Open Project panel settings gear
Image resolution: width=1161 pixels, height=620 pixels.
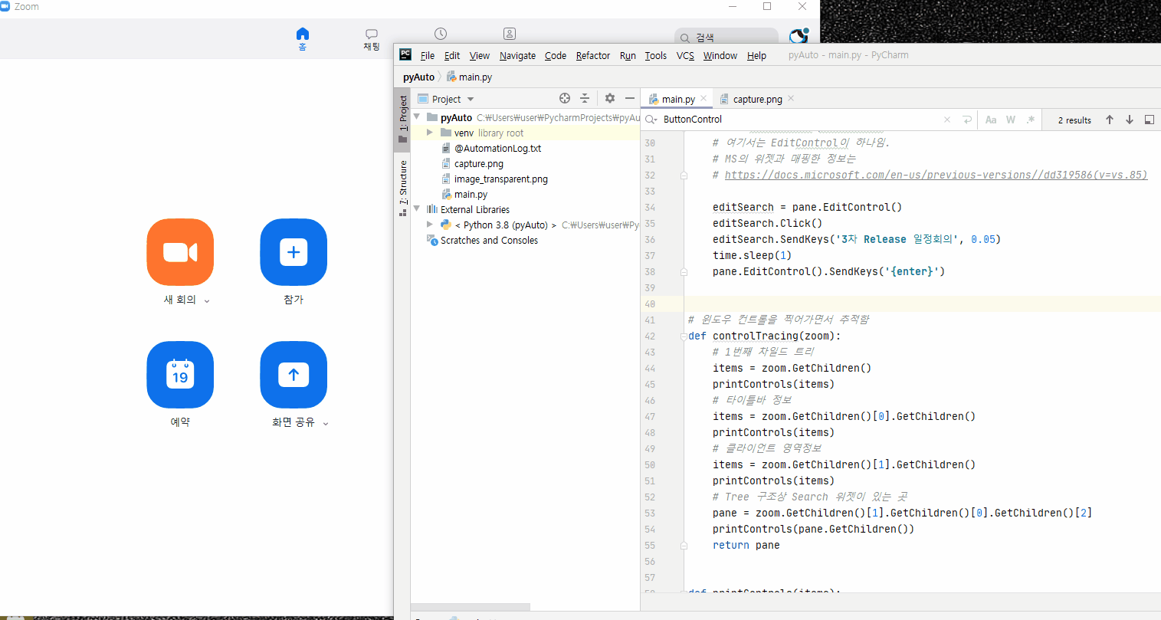click(x=610, y=98)
